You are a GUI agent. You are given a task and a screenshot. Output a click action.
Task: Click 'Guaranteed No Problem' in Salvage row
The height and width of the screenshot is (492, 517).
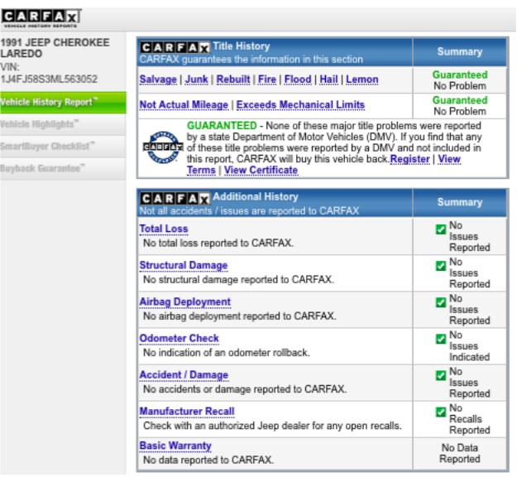coord(460,80)
